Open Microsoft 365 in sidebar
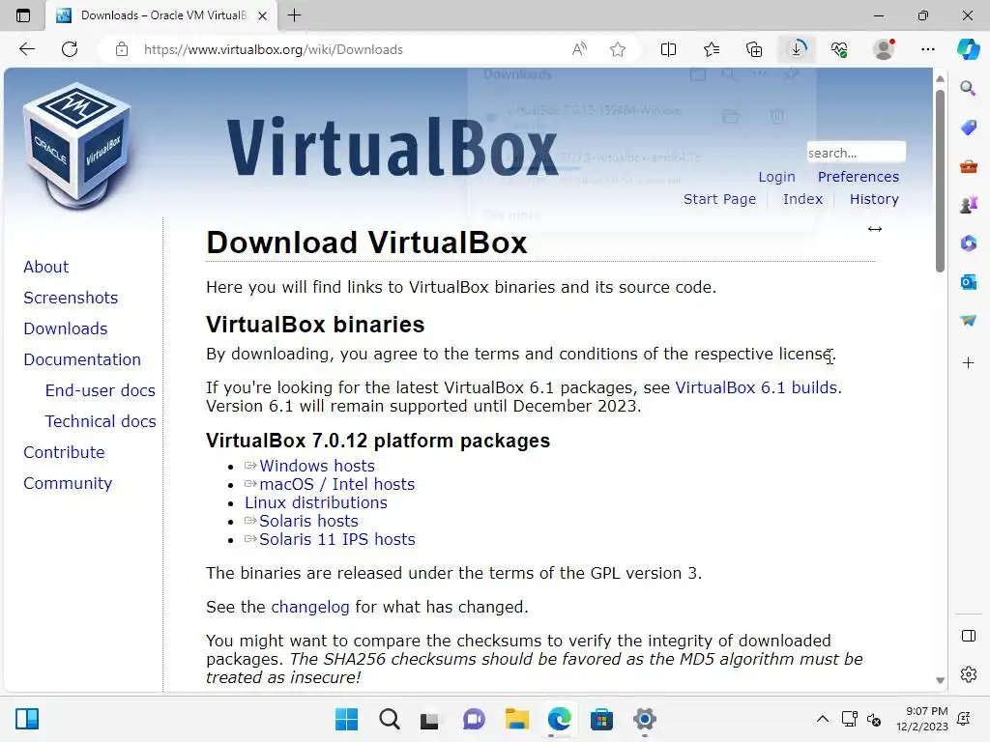Viewport: 990px width, 742px height. coord(968,243)
